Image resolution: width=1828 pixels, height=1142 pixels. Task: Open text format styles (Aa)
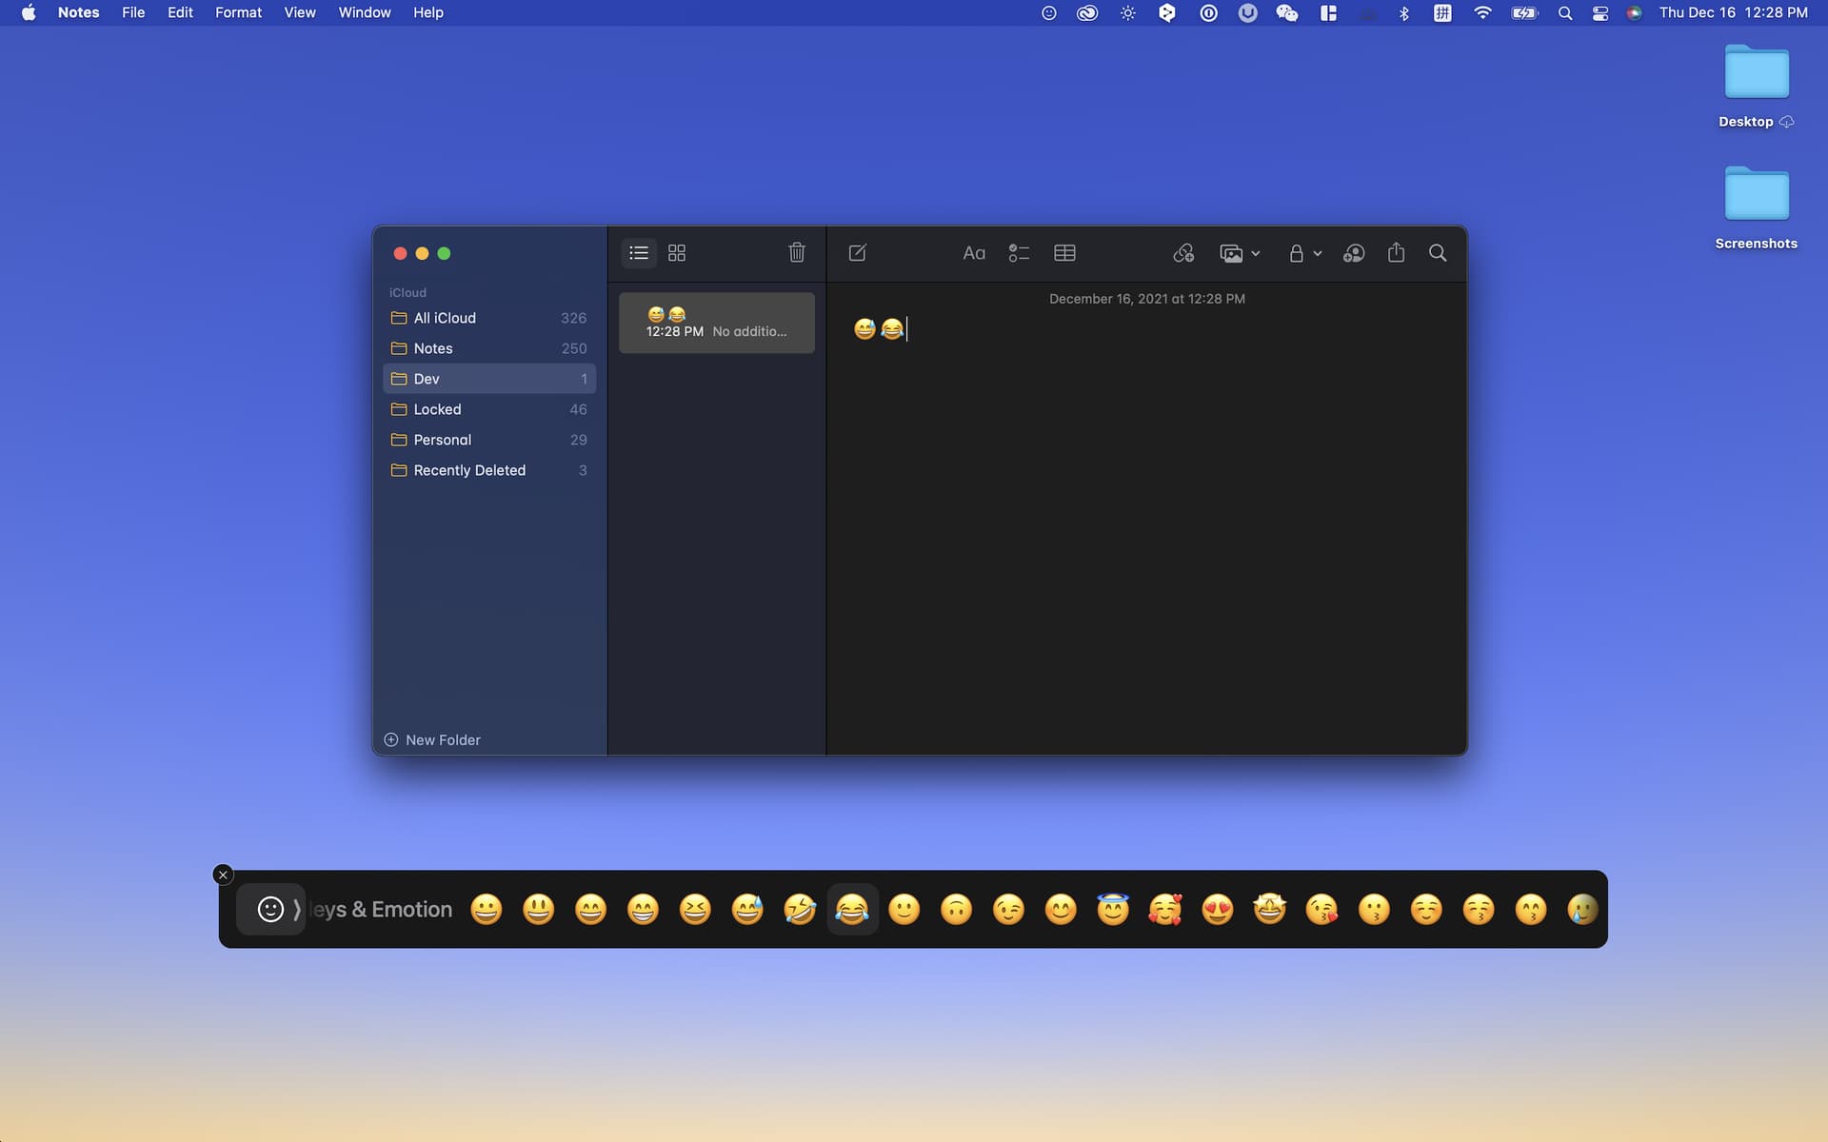point(973,253)
